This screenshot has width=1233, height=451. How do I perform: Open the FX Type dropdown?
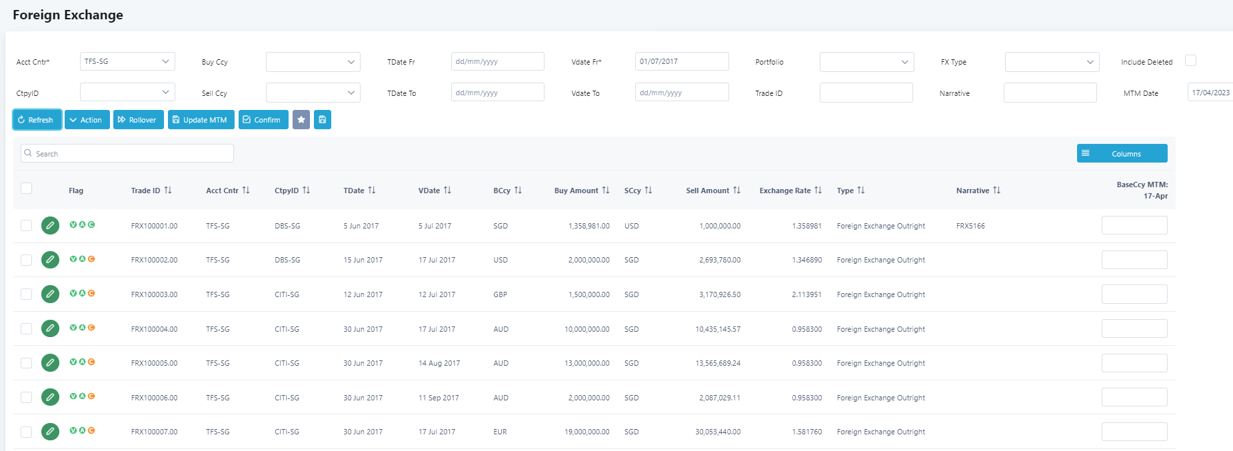(1051, 62)
